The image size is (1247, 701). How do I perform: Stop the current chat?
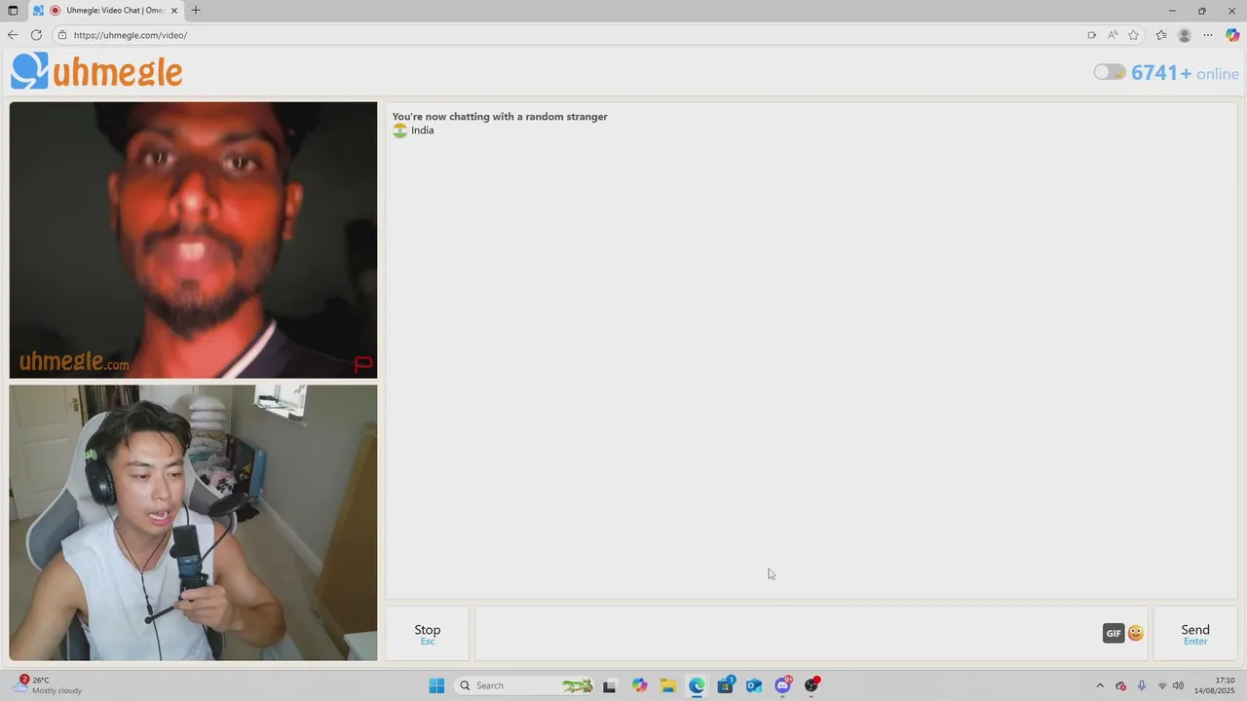[428, 634]
